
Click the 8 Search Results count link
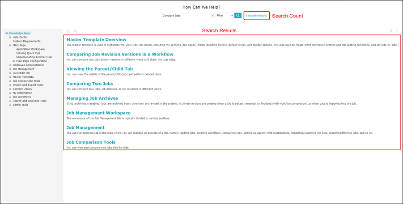tap(256, 16)
